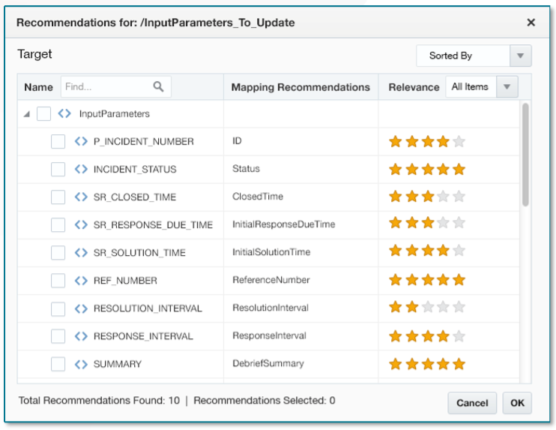This screenshot has width=556, height=430.
Task: Click the element icon beside INCIDENT_STATUS
Action: click(x=81, y=170)
